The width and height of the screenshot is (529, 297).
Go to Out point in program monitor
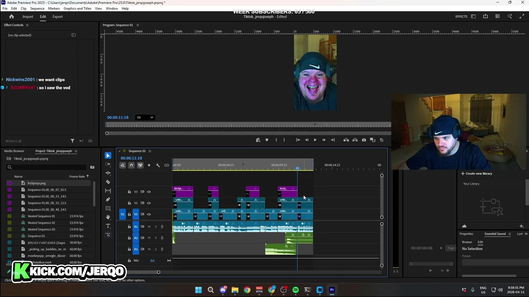tap(333, 140)
